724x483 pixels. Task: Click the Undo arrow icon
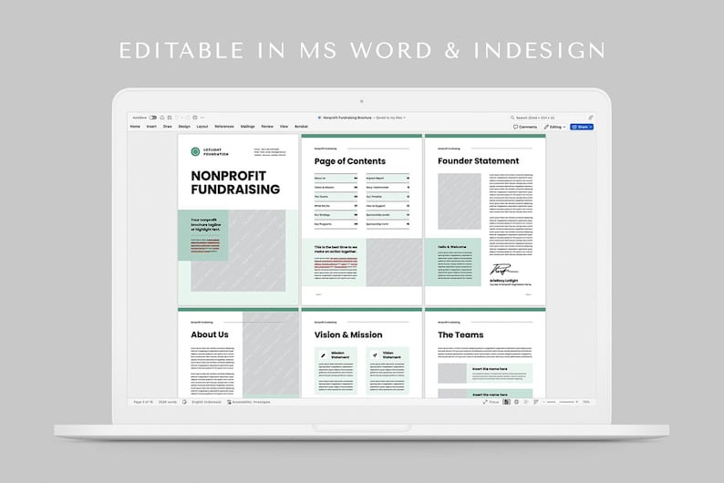(177, 118)
